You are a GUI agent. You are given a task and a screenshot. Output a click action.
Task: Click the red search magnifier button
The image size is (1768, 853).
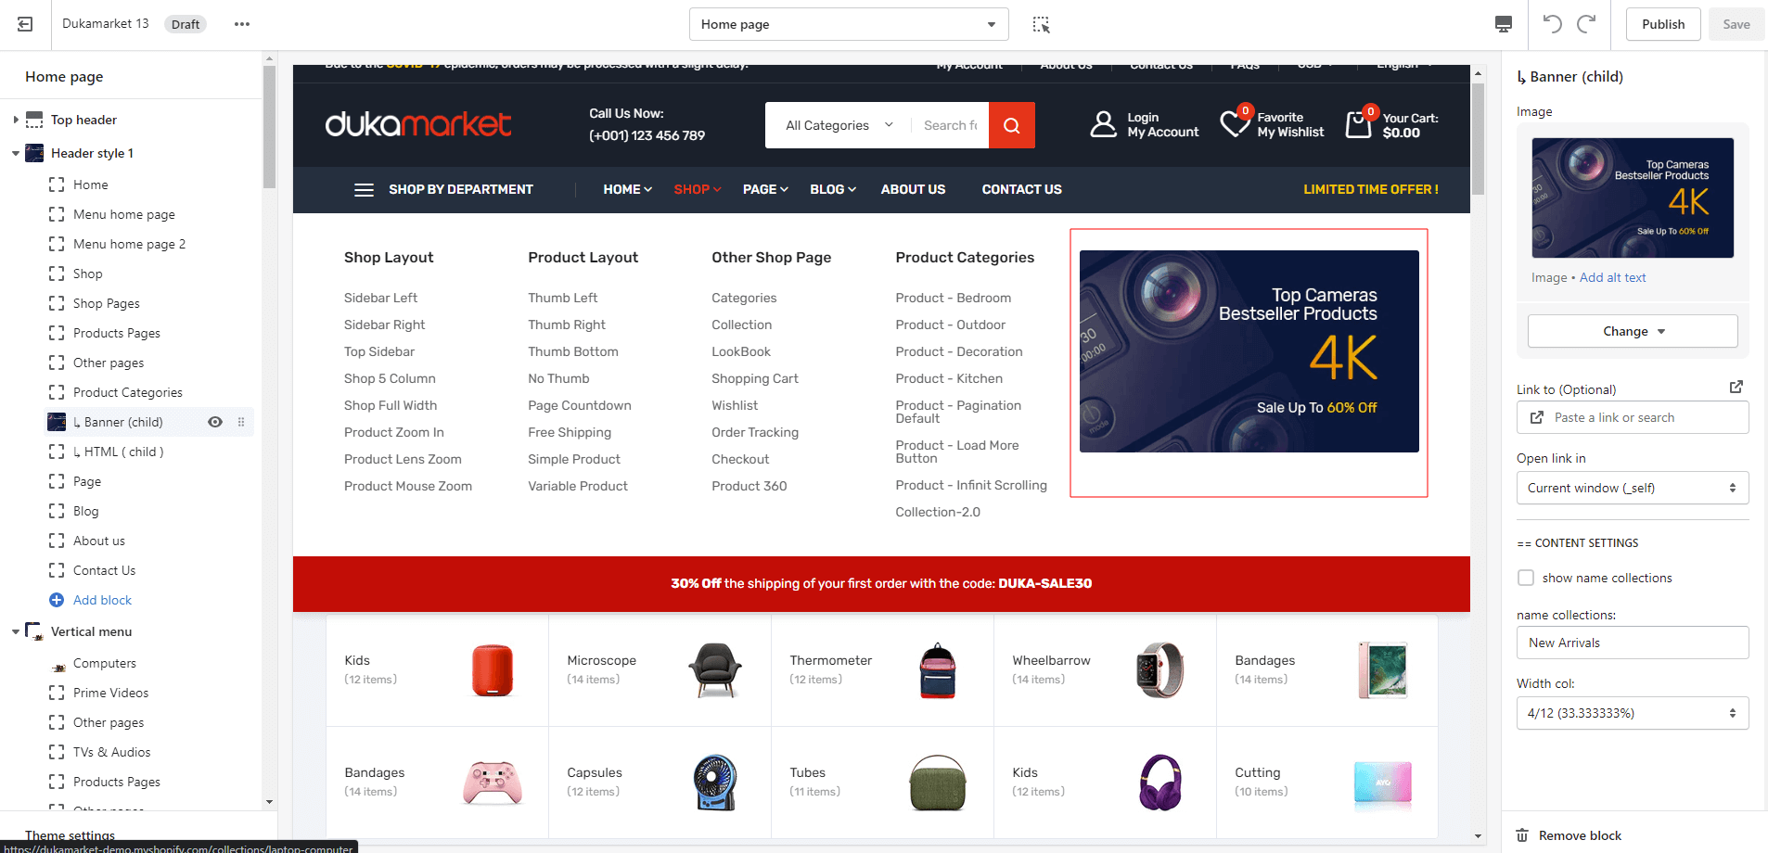[x=1012, y=125]
